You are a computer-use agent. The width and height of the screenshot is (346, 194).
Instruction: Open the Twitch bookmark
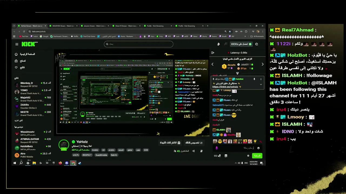pyautogui.click(x=34, y=36)
